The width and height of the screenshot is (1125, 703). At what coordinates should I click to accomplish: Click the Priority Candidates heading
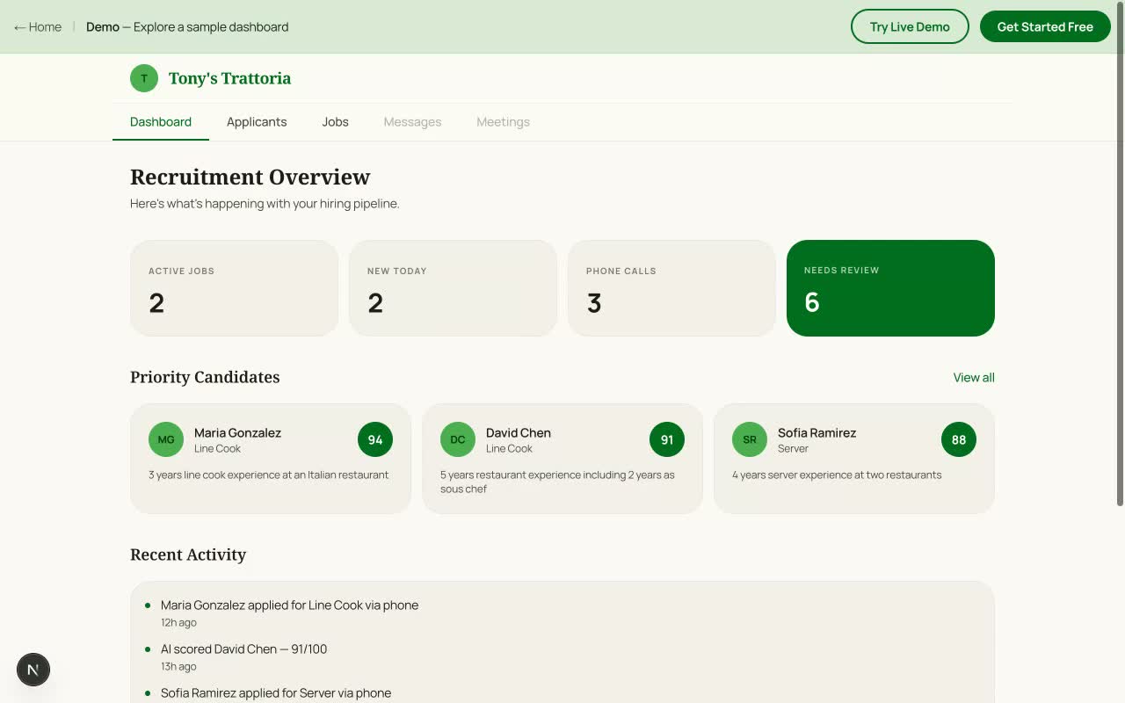pyautogui.click(x=205, y=377)
